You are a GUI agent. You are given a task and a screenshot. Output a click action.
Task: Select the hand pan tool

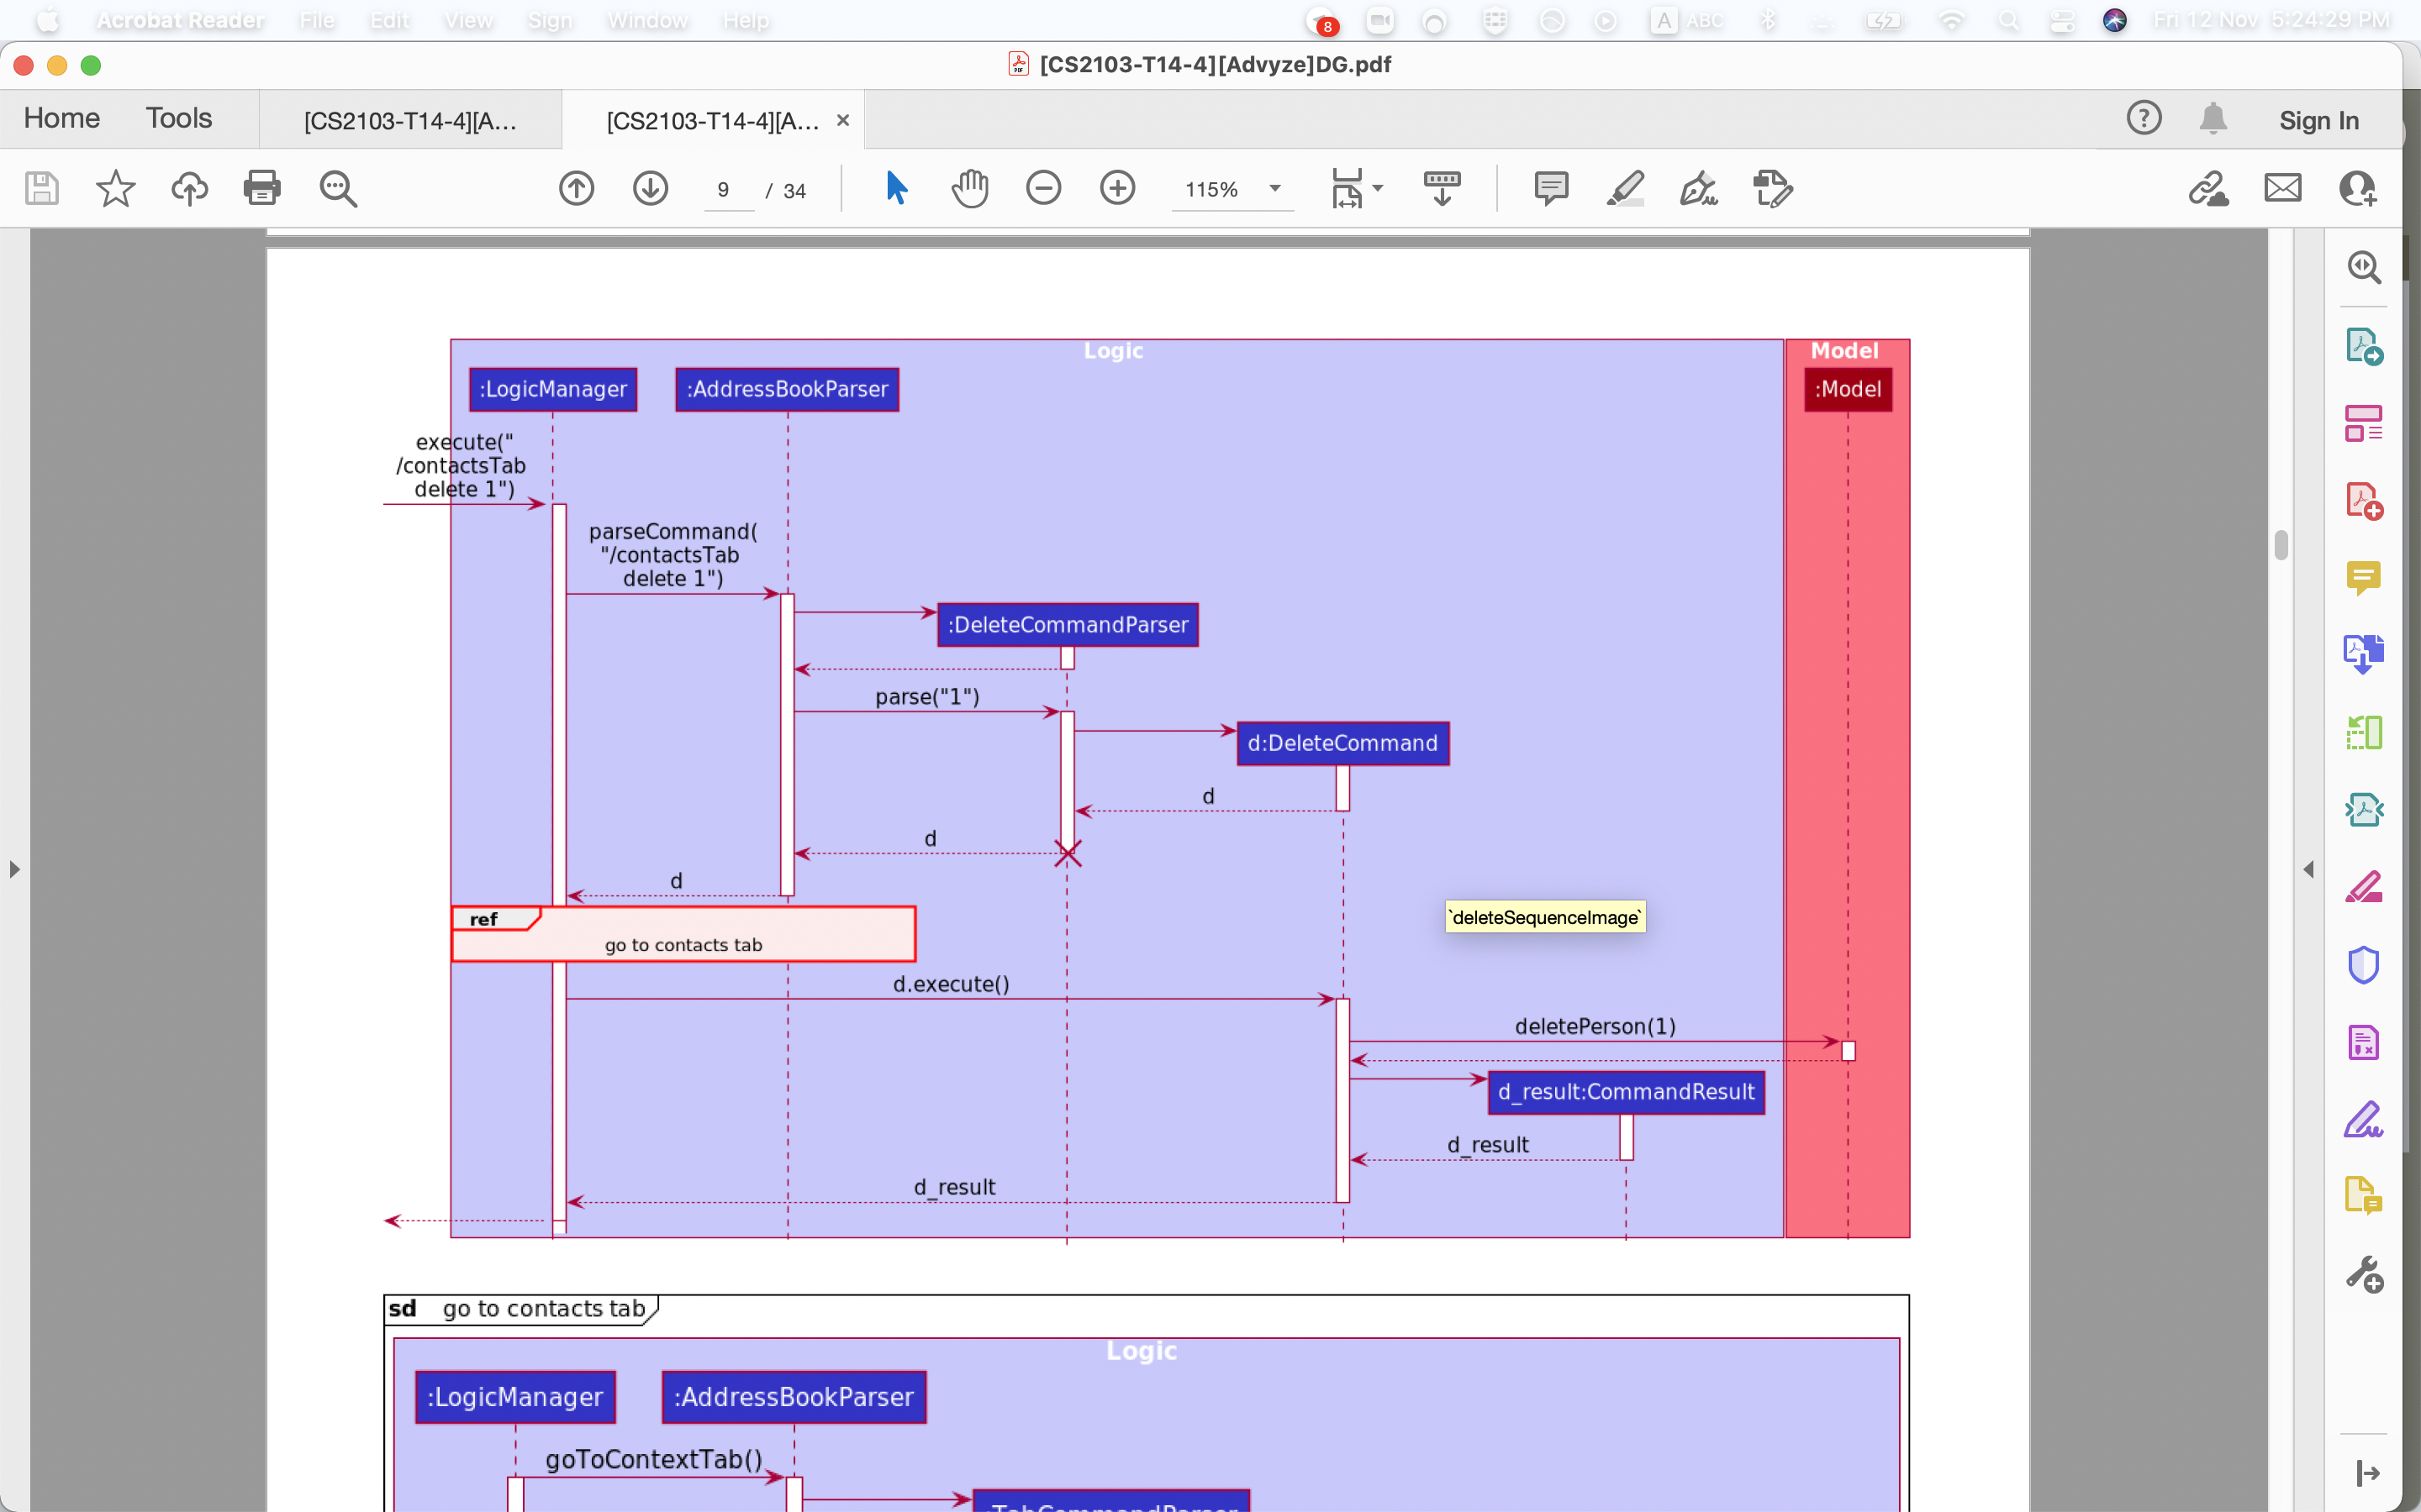coord(969,188)
